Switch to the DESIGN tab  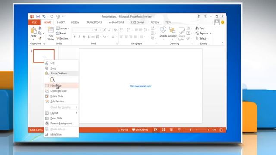[x=75, y=22]
